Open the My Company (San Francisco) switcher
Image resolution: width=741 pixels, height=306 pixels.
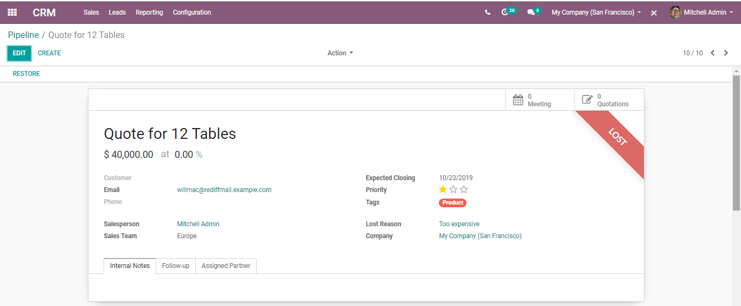coord(596,12)
